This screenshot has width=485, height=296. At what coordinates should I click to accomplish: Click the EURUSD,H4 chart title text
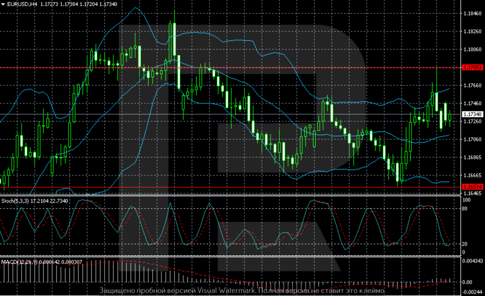22,5
